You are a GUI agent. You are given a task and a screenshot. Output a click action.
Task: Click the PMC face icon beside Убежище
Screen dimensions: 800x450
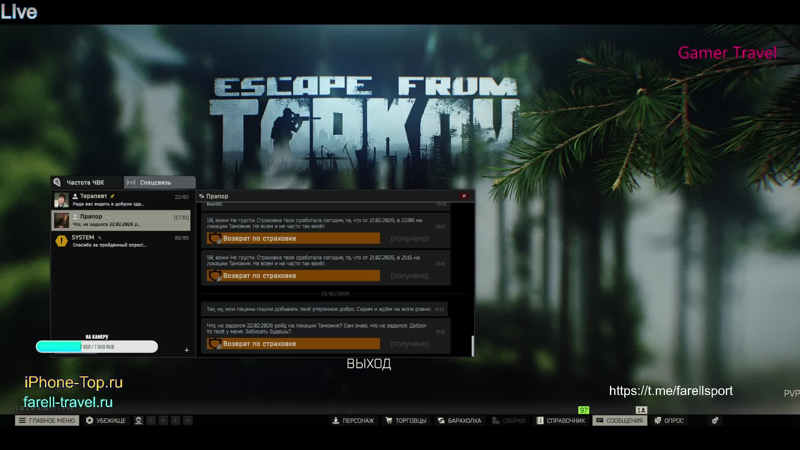click(x=138, y=420)
